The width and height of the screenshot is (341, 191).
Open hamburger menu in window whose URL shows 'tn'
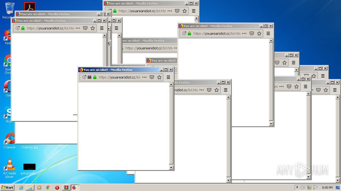(306, 86)
